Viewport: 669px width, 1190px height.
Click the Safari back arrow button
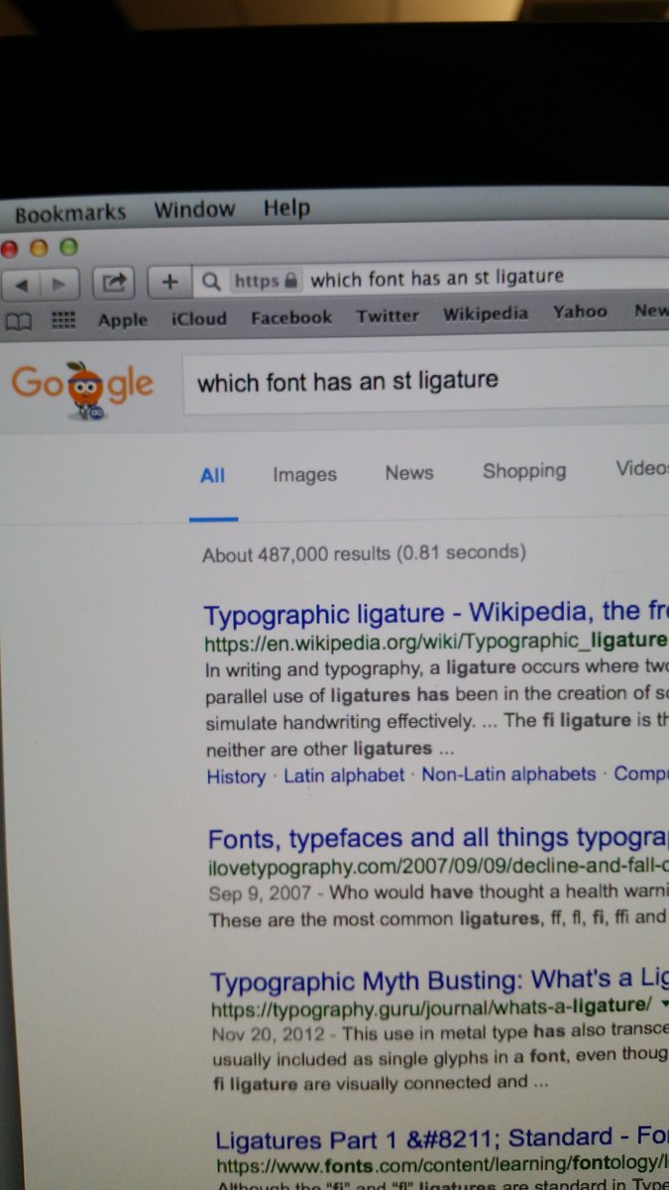22,286
